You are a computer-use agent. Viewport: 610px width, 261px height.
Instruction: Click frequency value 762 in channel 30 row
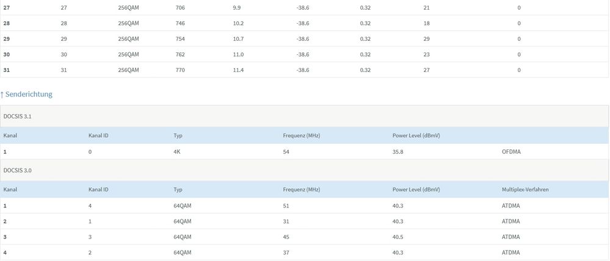click(x=180, y=54)
